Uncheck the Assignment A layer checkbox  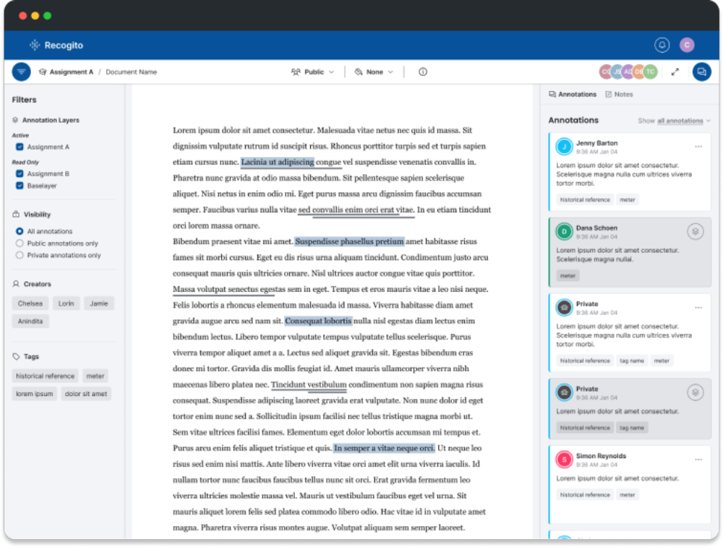[x=20, y=147]
